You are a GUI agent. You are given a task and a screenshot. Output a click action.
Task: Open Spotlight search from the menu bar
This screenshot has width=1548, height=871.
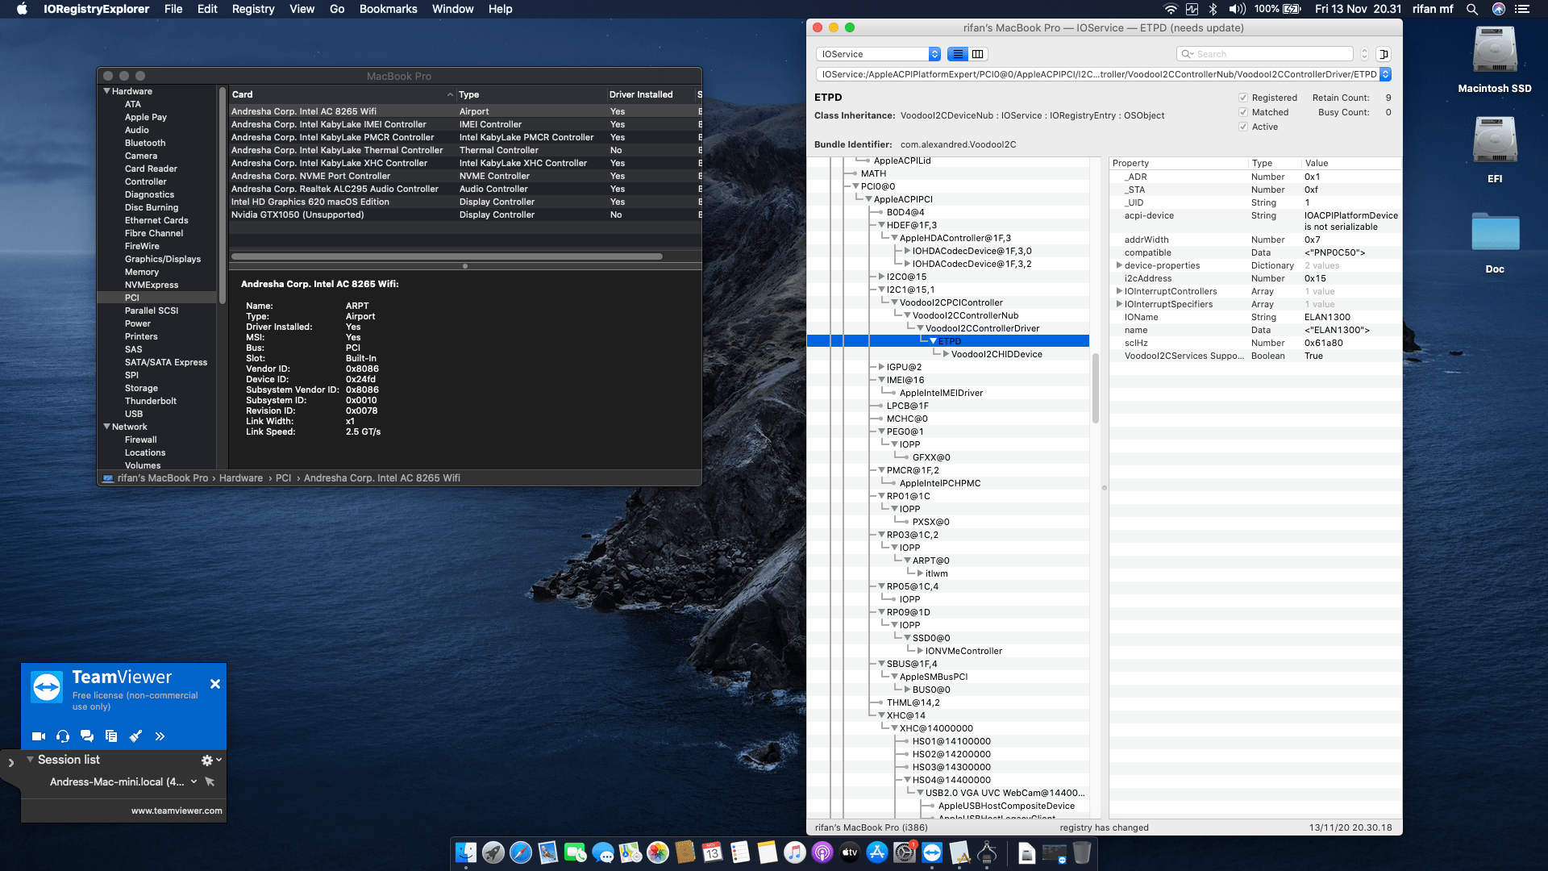click(1472, 9)
